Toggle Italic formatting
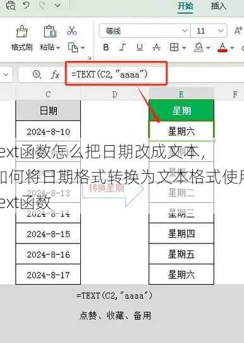The height and width of the screenshot is (343, 244). pos(123,47)
